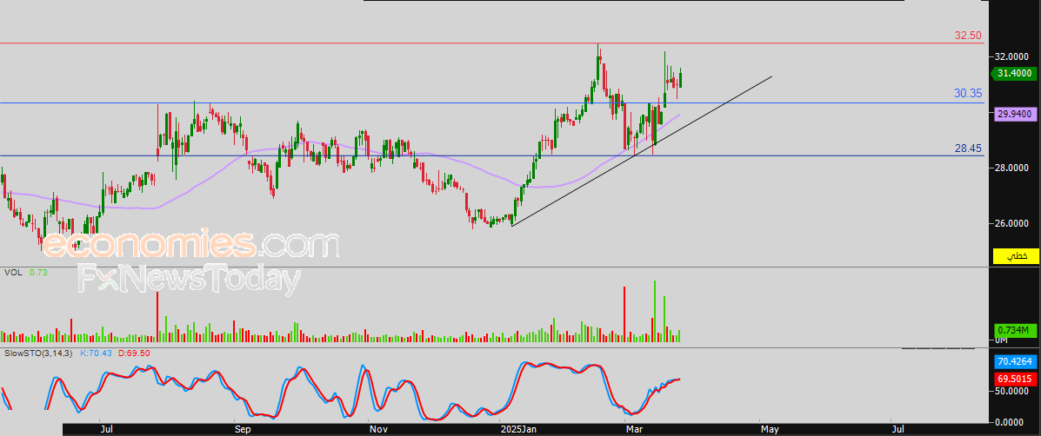The height and width of the screenshot is (436, 1041).
Task: Click the May label on time axis
Action: [x=770, y=429]
